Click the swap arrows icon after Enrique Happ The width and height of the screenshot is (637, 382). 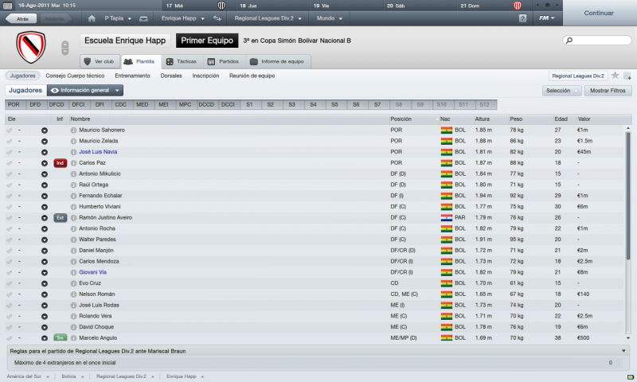tap(217, 18)
